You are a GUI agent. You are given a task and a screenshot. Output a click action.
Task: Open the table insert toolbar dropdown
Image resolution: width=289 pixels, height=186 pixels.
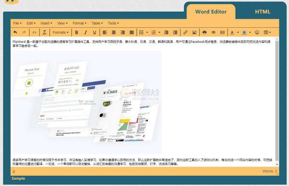coord(267,33)
